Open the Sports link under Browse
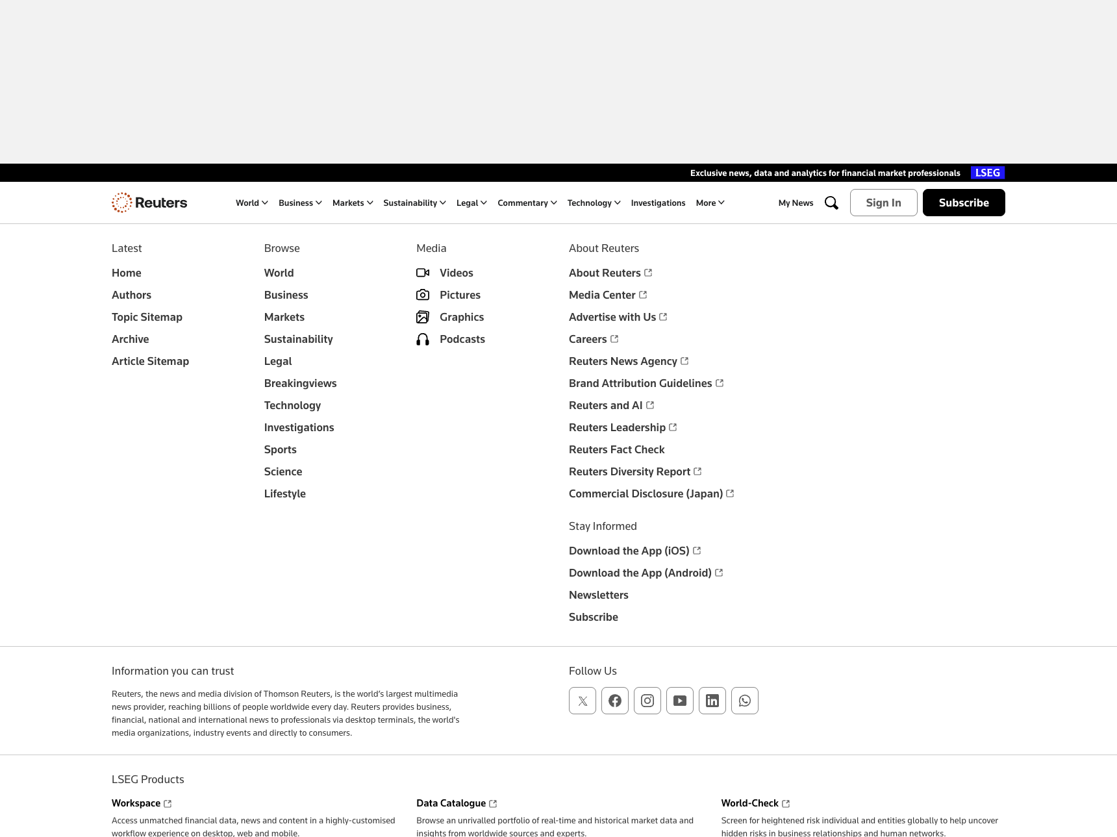The height and width of the screenshot is (837, 1117). [280, 449]
